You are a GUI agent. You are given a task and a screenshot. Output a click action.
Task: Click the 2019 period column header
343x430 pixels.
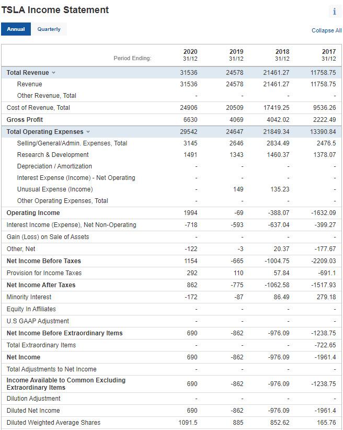236,55
